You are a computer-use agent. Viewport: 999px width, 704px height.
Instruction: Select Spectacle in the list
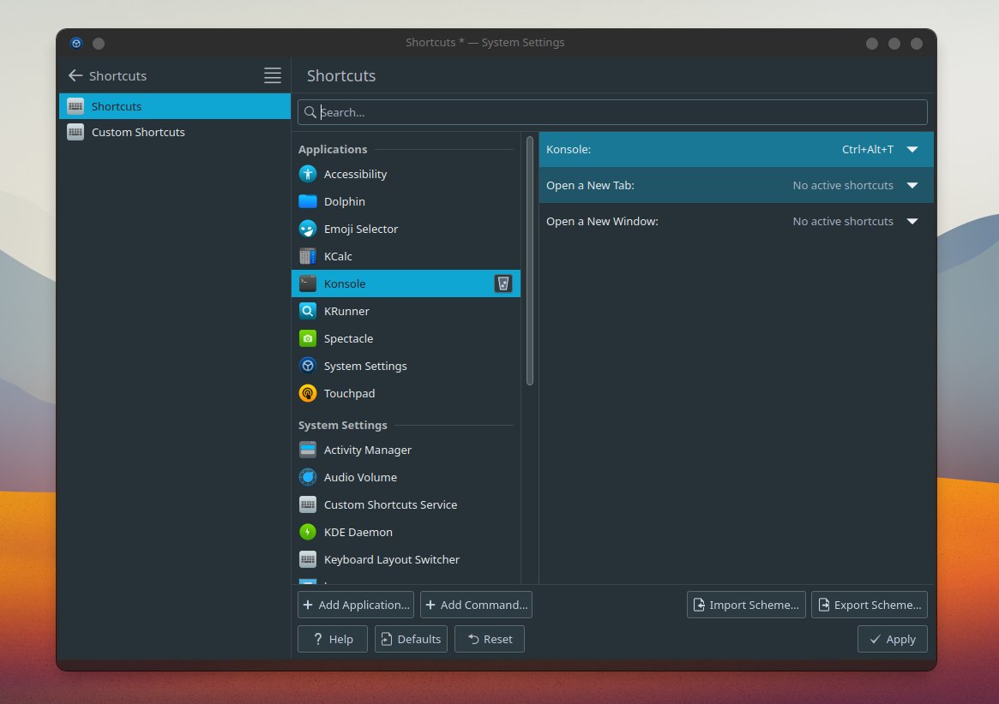coord(406,338)
